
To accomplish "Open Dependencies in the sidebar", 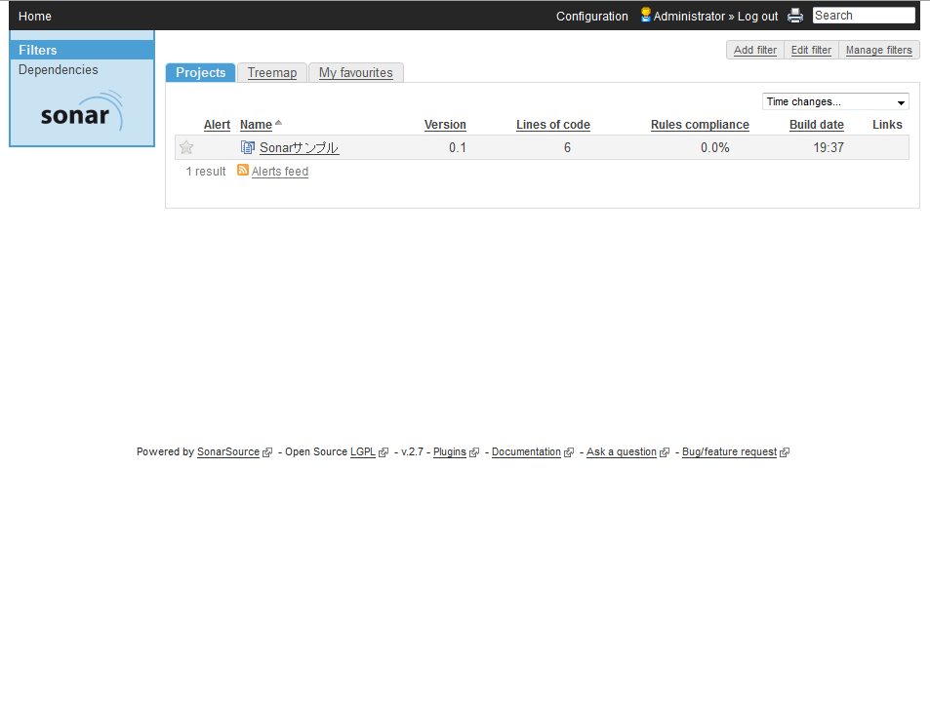I will tap(59, 69).
